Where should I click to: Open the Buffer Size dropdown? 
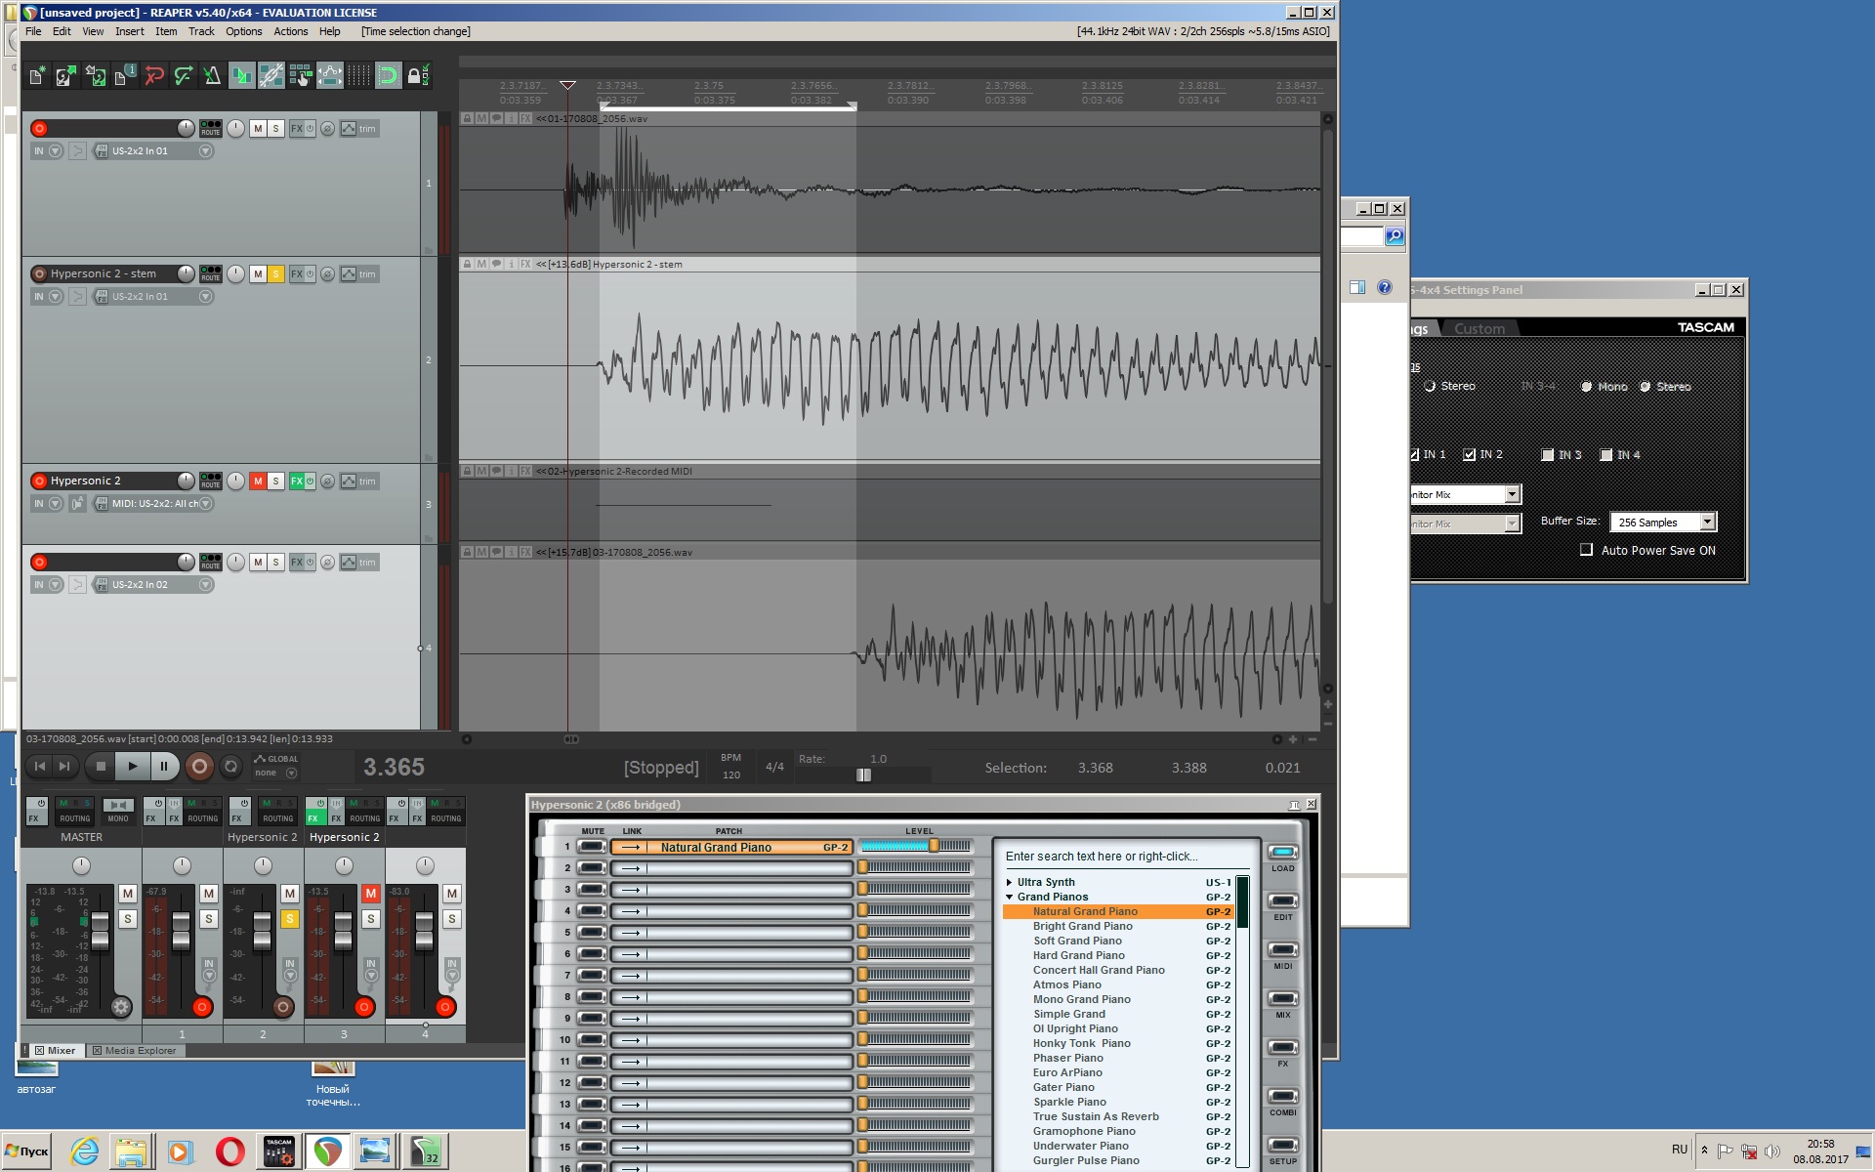[1707, 522]
